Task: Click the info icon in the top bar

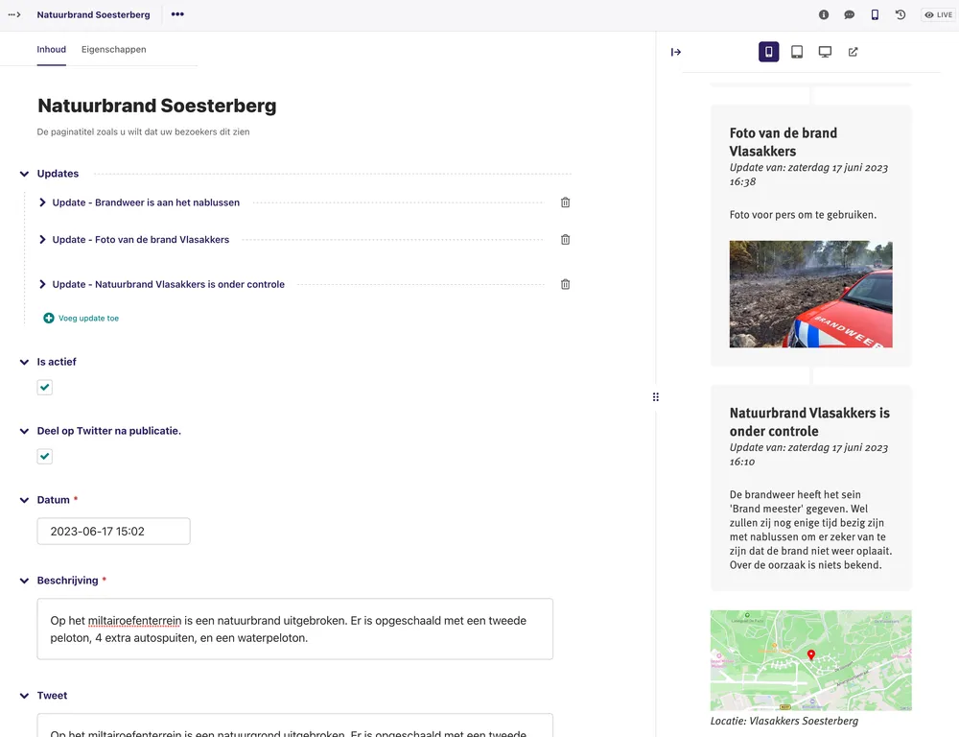Action: pos(823,14)
